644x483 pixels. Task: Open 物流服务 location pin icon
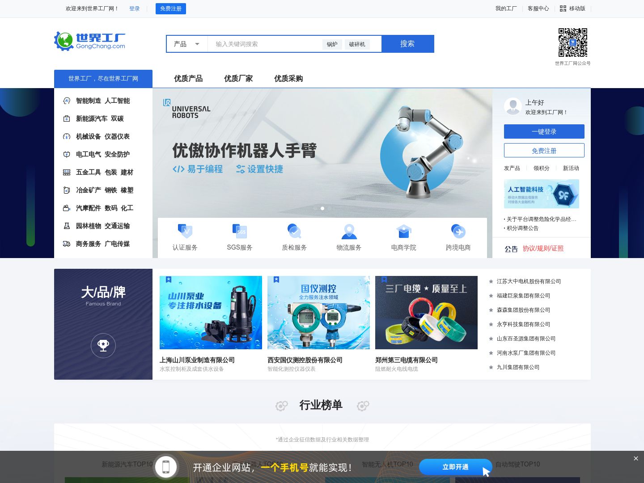point(349,231)
